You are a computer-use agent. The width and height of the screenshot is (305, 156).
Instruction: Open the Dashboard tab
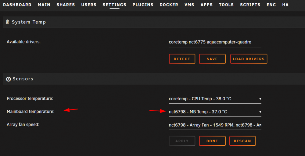coord(17,5)
